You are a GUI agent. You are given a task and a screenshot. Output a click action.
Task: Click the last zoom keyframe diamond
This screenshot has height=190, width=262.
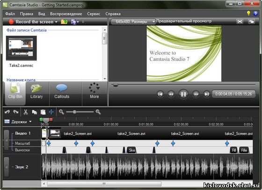pos(227,143)
